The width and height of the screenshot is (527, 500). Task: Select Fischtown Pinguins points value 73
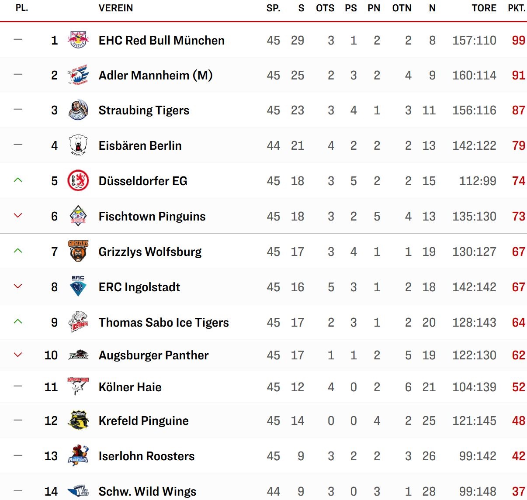click(x=519, y=216)
